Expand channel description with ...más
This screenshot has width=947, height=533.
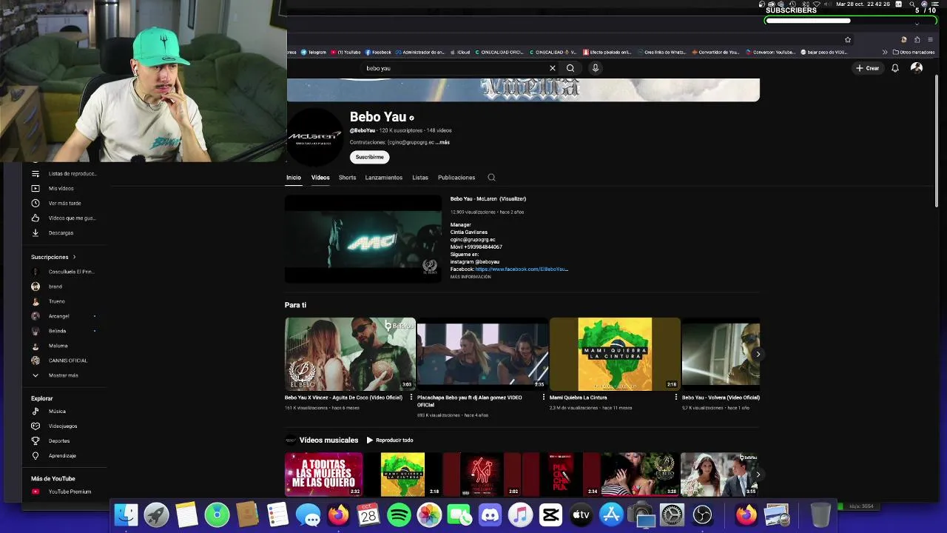[x=442, y=142]
